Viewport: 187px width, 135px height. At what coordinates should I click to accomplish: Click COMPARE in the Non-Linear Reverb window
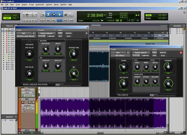coord(51,36)
